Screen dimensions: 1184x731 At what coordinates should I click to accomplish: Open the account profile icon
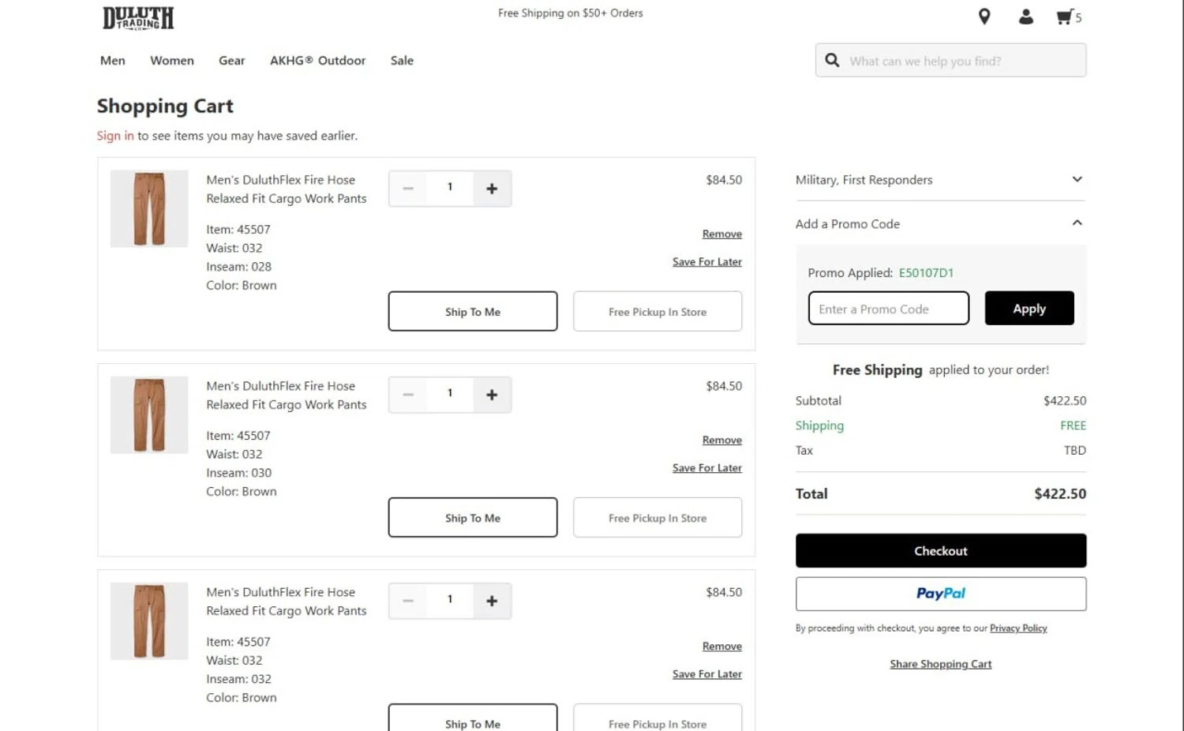pyautogui.click(x=1025, y=17)
